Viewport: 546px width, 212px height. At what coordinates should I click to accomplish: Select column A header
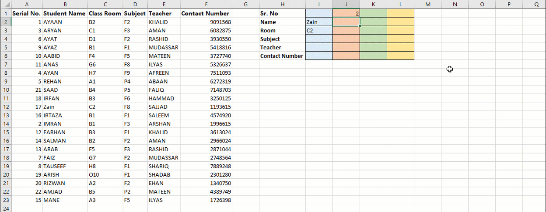(27, 4)
